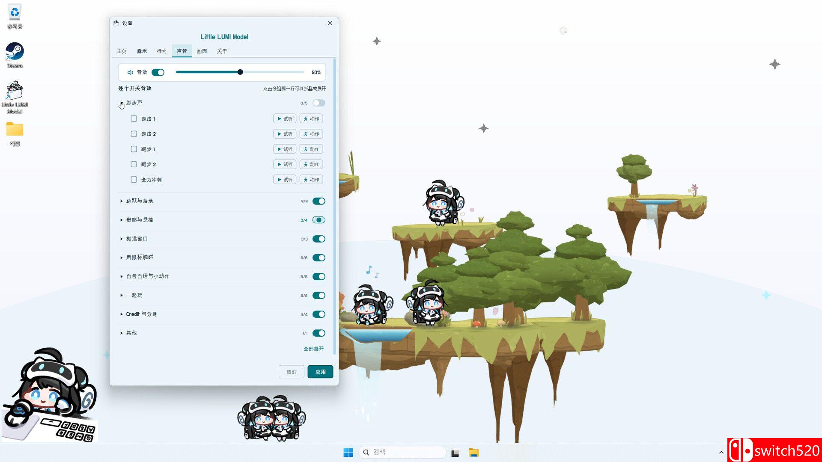822x462 pixels.
Task: Check the 走路 2 checkbox
Action: point(134,134)
